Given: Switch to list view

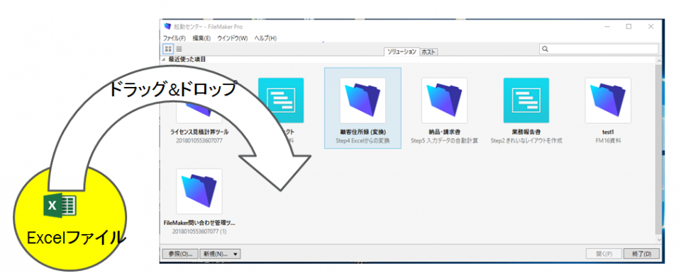Looking at the screenshot, I should 179,49.
